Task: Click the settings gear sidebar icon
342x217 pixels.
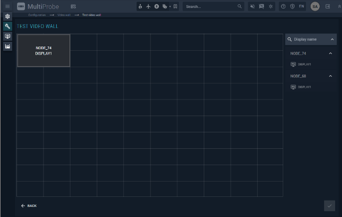Action: tap(7, 16)
